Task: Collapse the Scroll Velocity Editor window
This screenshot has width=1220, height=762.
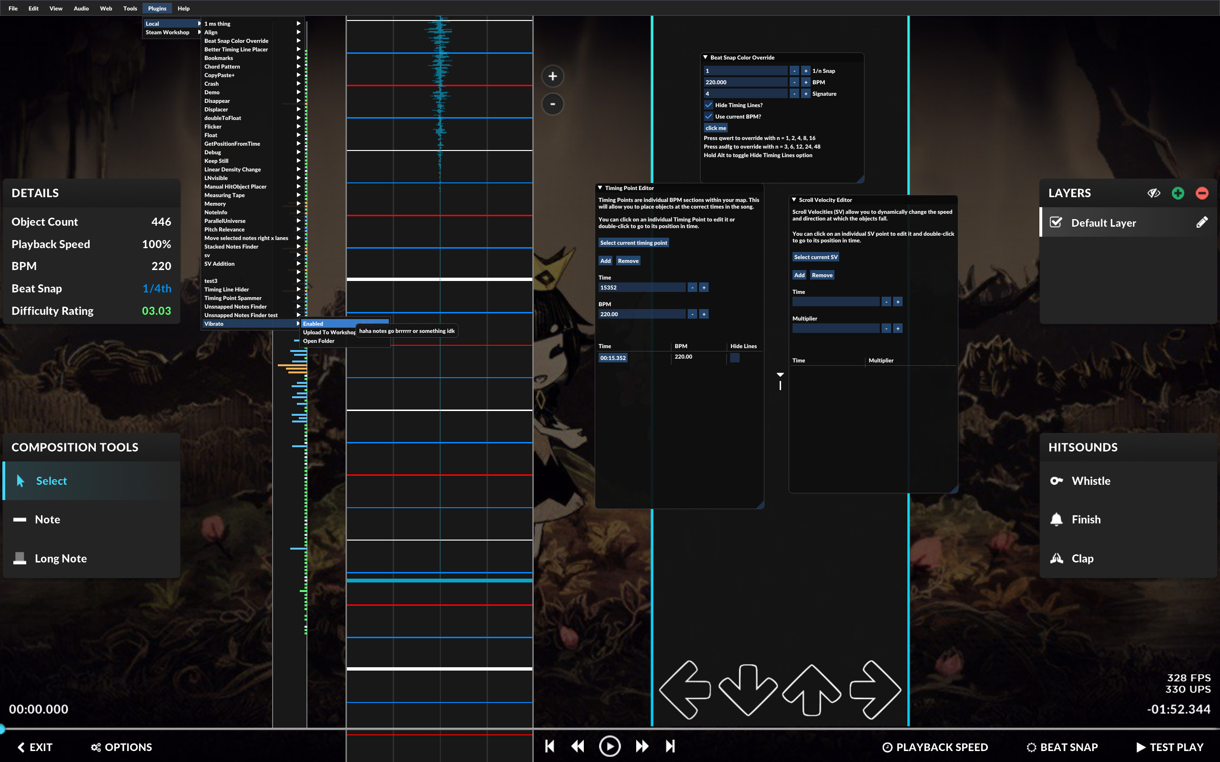Action: 794,200
